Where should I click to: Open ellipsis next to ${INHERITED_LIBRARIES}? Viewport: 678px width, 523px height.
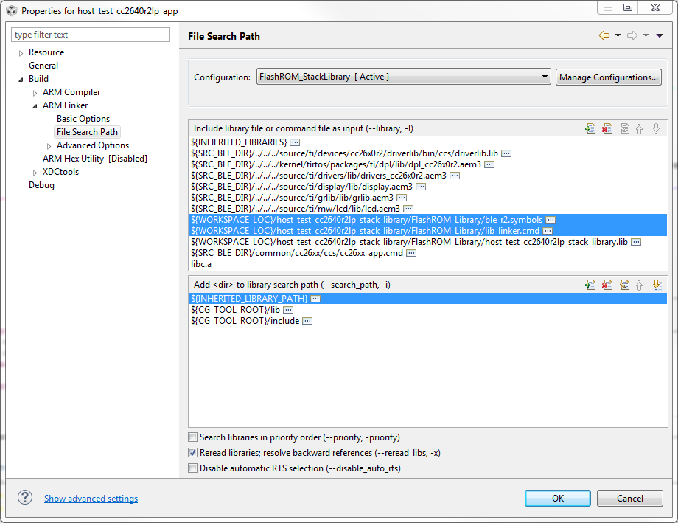(295, 142)
